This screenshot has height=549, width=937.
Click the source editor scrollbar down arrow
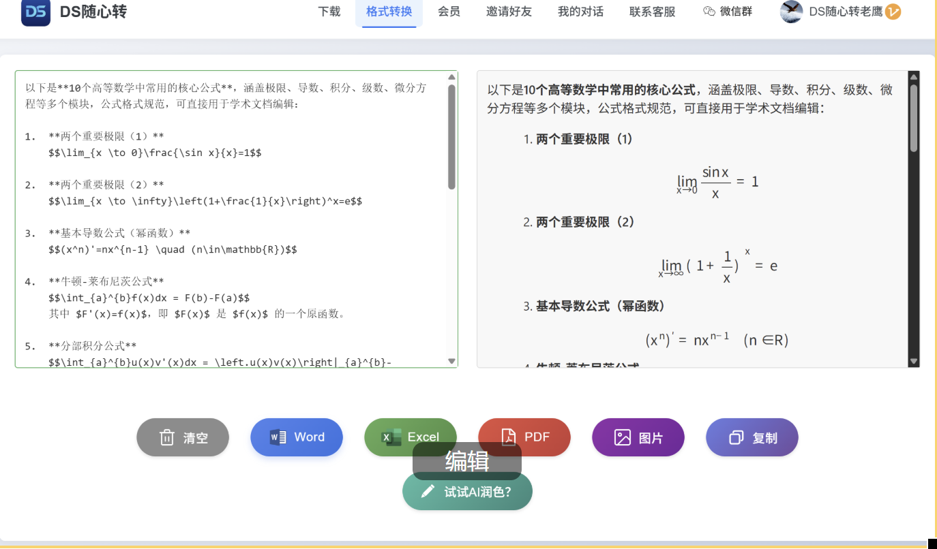coord(451,361)
